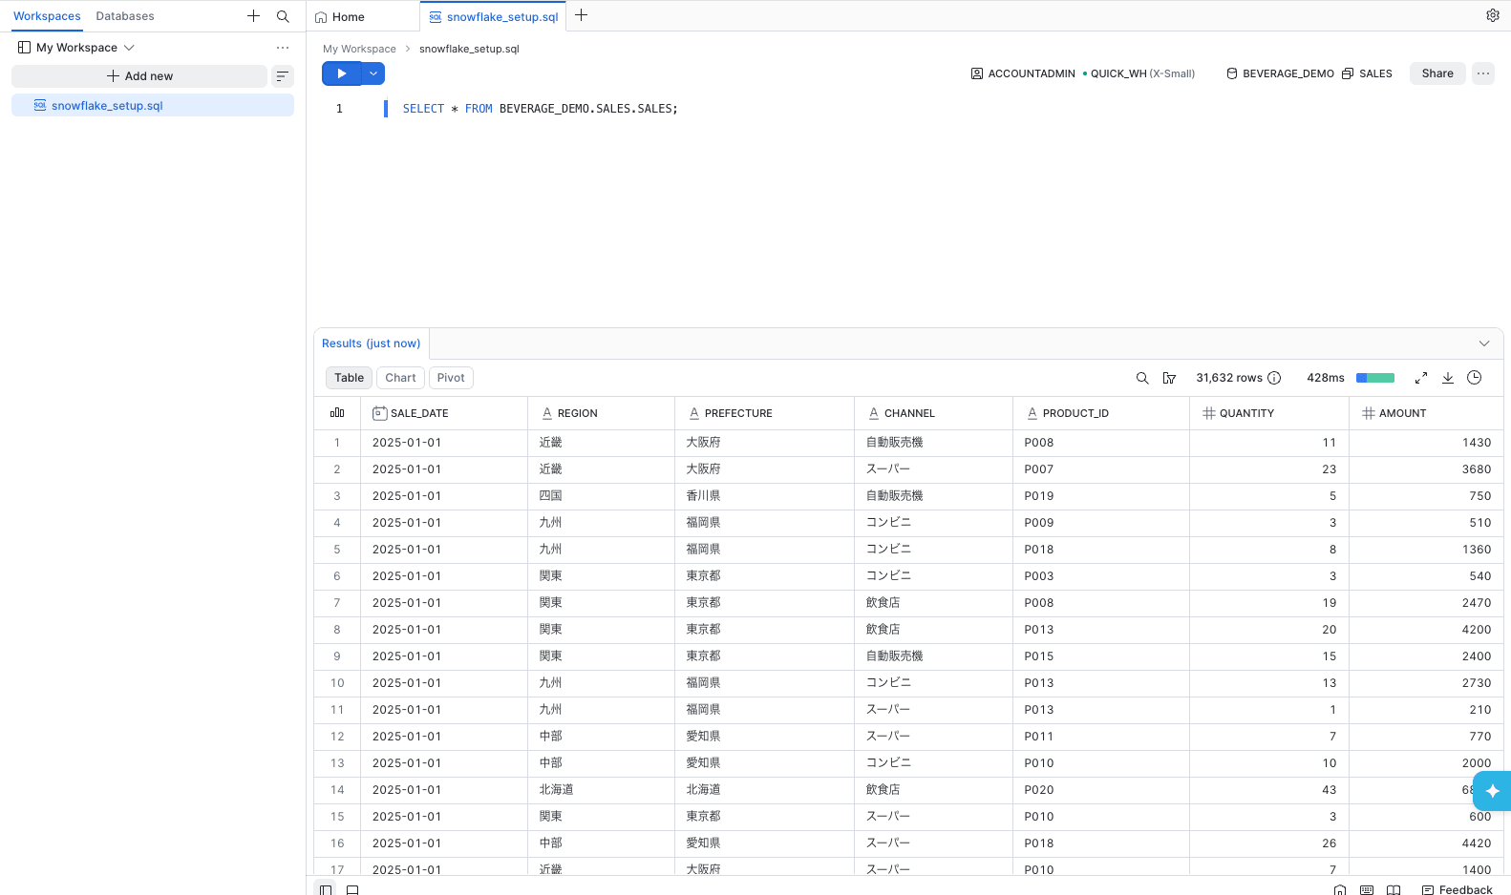1511x895 pixels.
Task: Run the SQL query with play button
Action: 341,73
